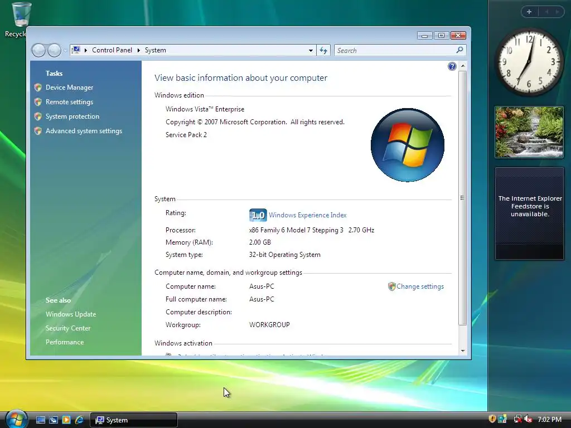Click the muted volume tray icon
Viewport: 571px width, 428px height.
click(x=528, y=419)
